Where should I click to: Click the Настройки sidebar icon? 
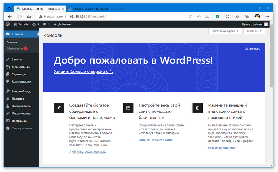(x=8, y=121)
